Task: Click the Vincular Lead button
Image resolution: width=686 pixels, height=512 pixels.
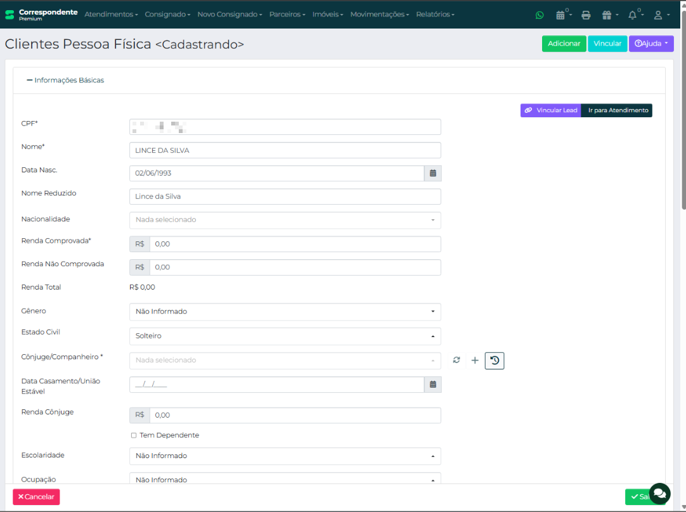Action: (x=550, y=110)
